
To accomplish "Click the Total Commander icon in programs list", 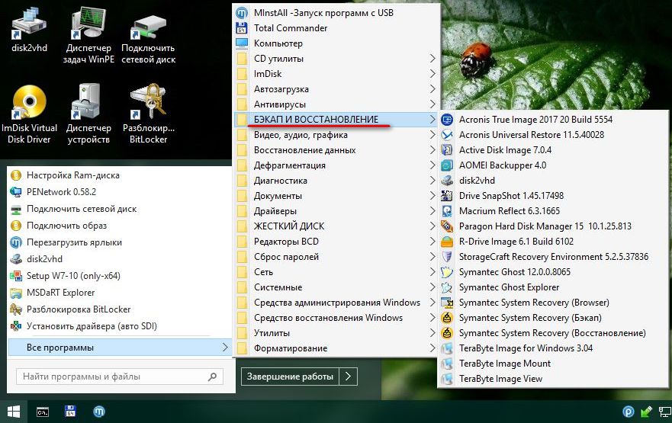I will click(x=242, y=28).
